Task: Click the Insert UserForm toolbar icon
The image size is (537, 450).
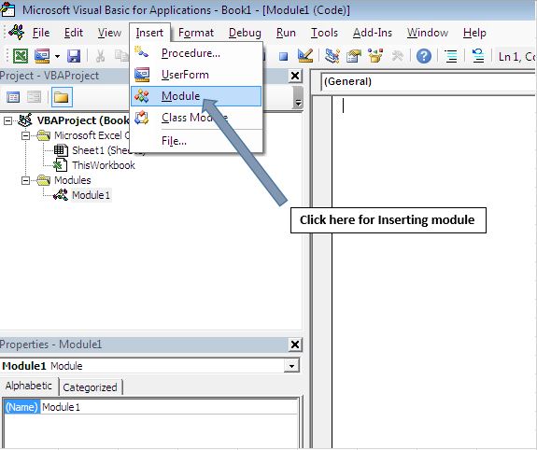Action: (x=42, y=55)
